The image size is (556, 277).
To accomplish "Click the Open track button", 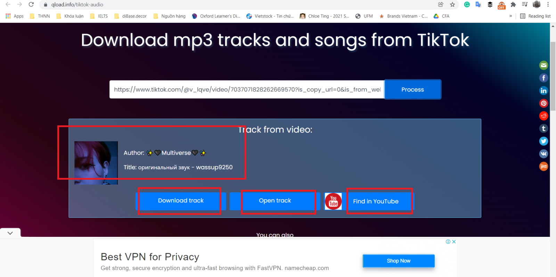I will click(275, 201).
